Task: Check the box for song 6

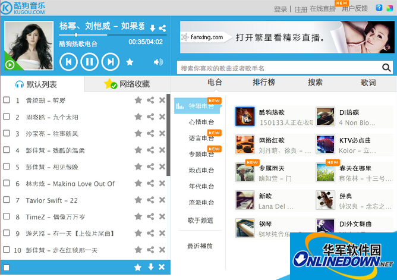Action: 7,183
